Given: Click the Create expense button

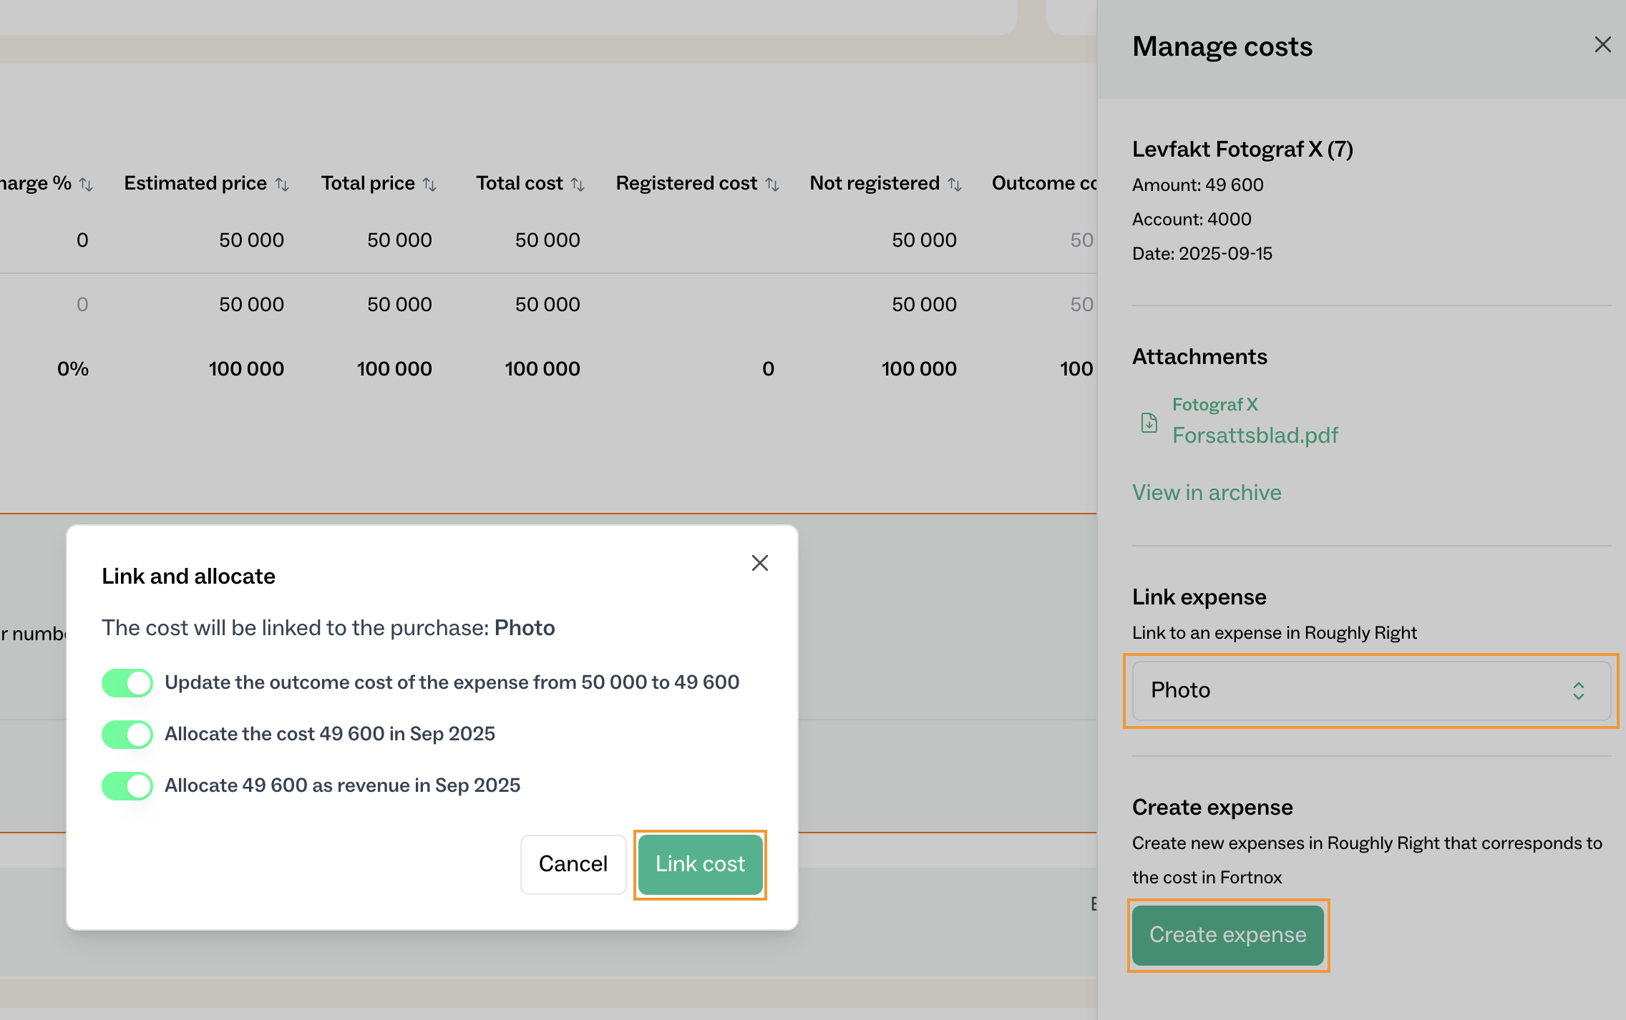Looking at the screenshot, I should coord(1227,935).
